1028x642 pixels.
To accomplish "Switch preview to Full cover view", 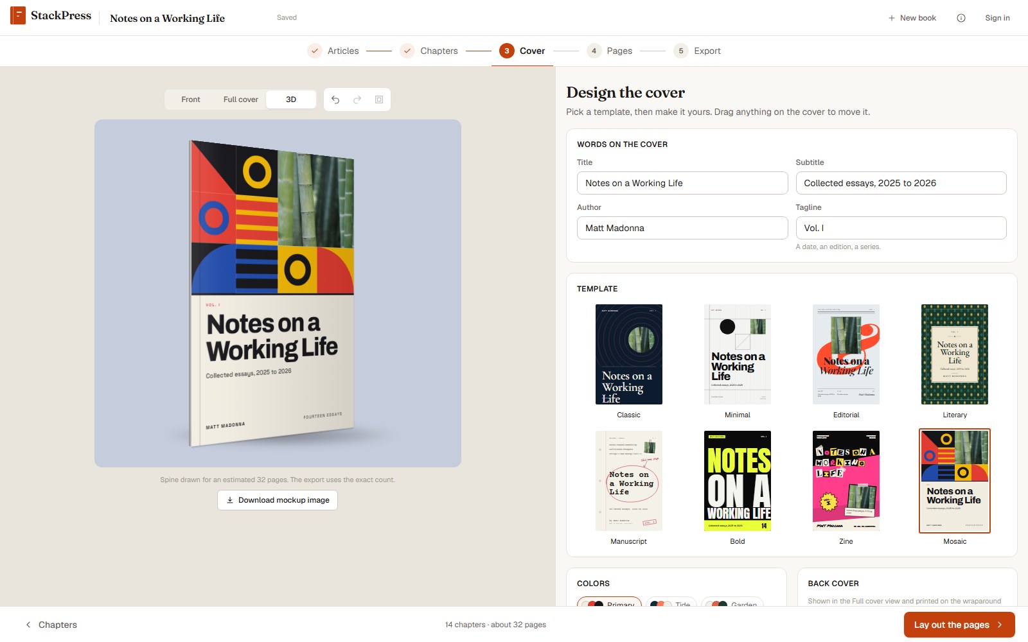I will click(241, 100).
